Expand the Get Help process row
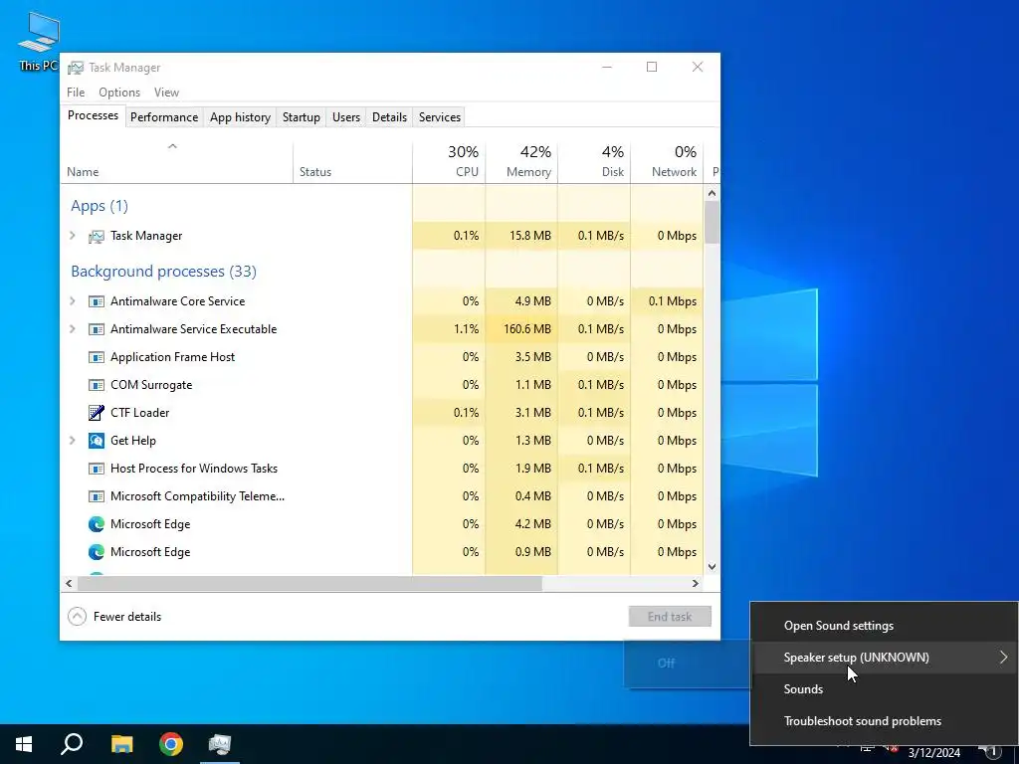Image resolution: width=1019 pixels, height=764 pixels. coord(72,441)
